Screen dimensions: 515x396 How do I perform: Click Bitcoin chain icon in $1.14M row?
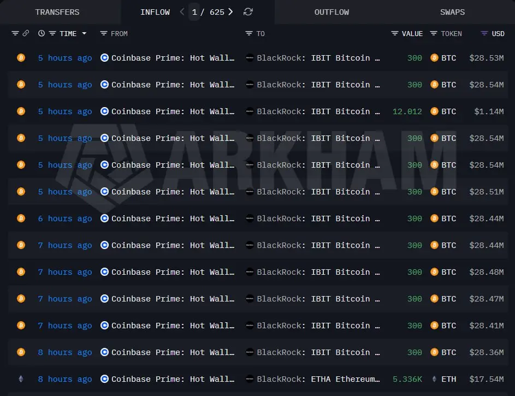tap(21, 111)
